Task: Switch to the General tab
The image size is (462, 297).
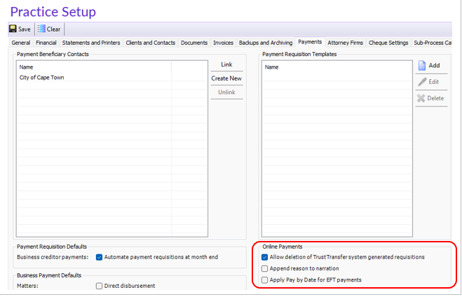Action: click(21, 43)
